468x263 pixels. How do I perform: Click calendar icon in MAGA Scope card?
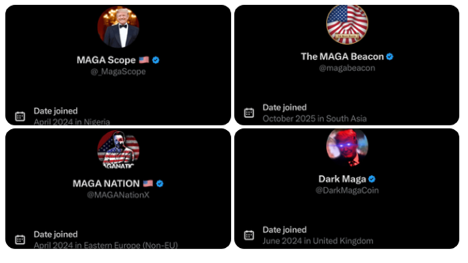20,116
